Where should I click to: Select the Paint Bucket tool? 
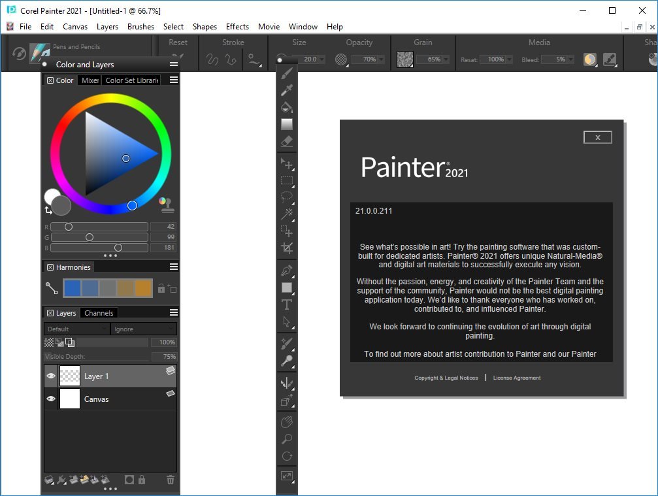[x=287, y=107]
